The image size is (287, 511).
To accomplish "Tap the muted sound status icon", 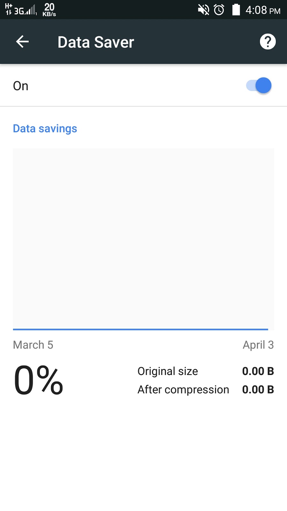I will tap(203, 10).
